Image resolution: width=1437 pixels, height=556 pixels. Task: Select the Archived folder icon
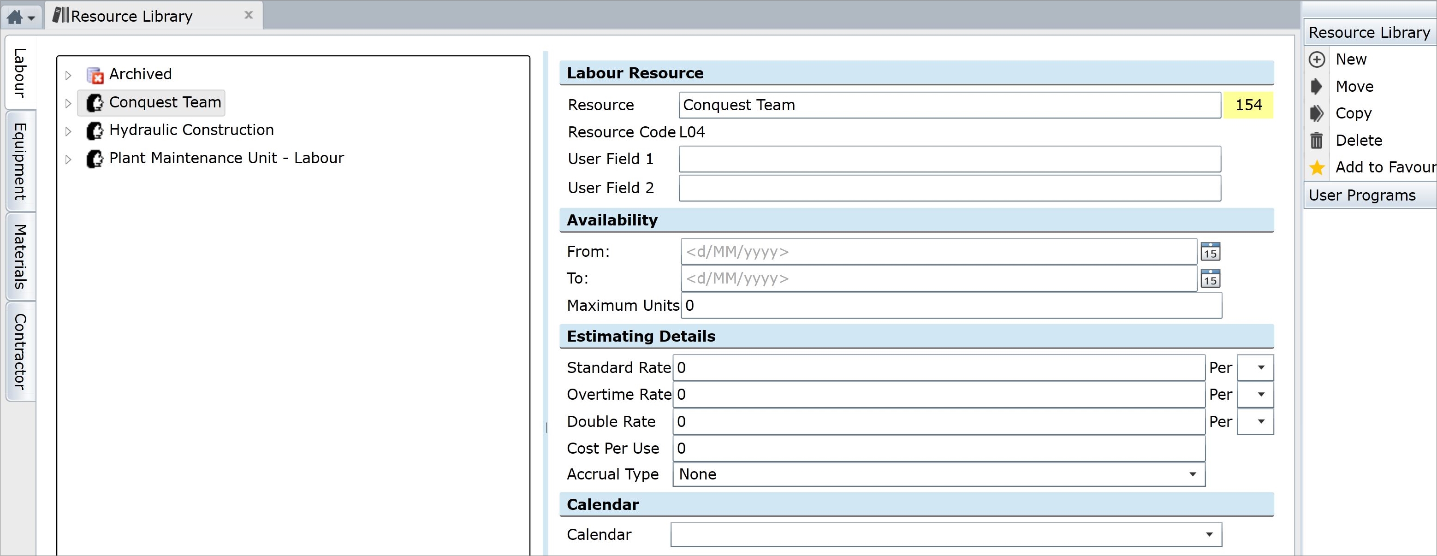[x=95, y=75]
